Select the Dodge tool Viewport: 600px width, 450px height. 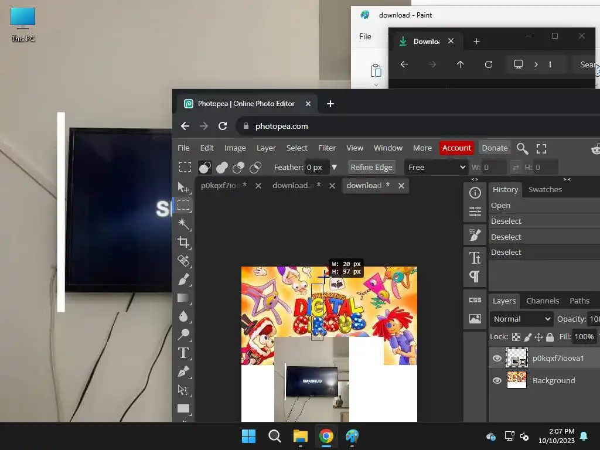[183, 335]
